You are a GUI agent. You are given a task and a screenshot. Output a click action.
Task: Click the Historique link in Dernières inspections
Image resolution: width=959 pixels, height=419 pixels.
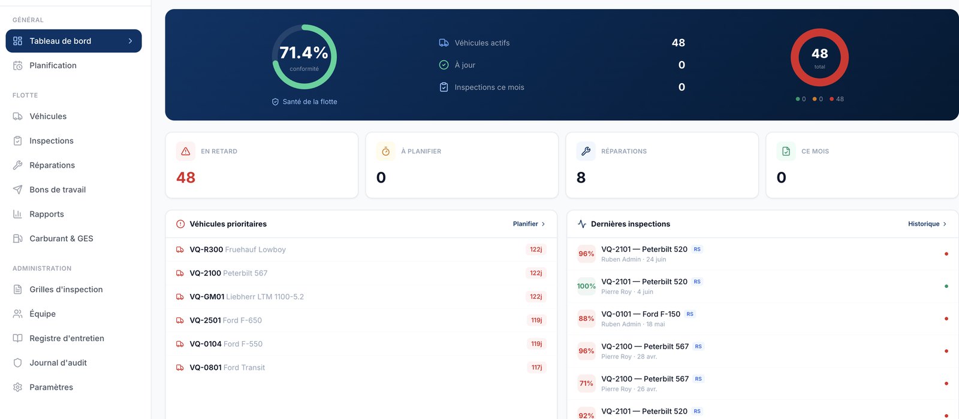pos(924,224)
